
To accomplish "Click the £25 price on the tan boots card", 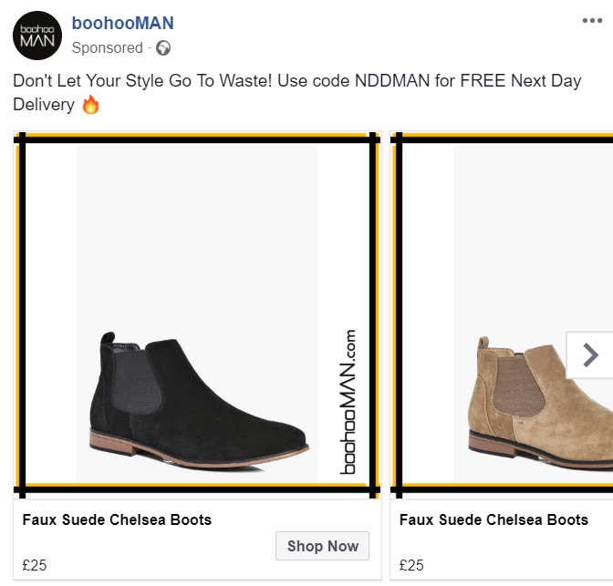I will click(x=412, y=565).
